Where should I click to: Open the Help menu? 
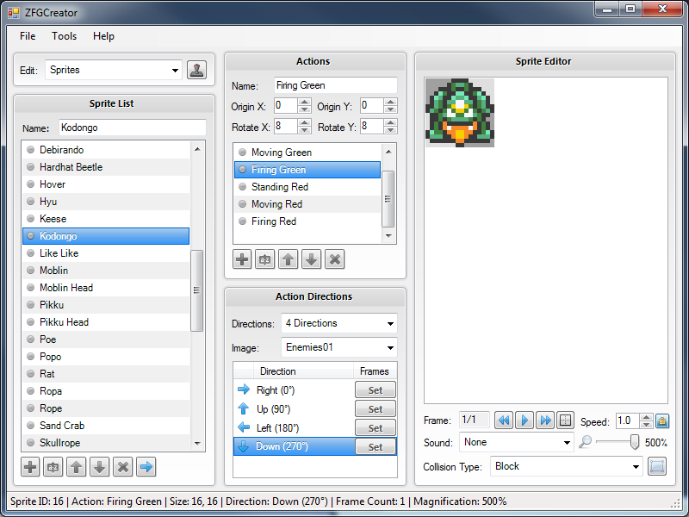(103, 36)
